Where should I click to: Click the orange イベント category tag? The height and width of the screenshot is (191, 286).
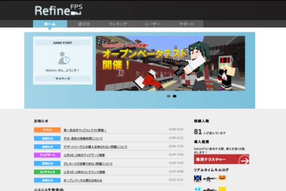click(47, 130)
